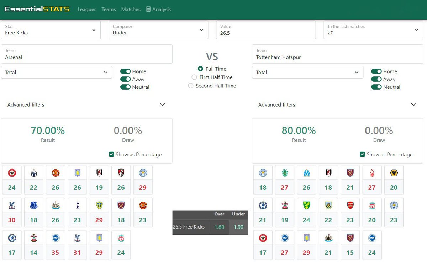427x263 pixels.
Task: Click the Brentford crest above 17 in Tottenham's matches
Action: (263, 238)
